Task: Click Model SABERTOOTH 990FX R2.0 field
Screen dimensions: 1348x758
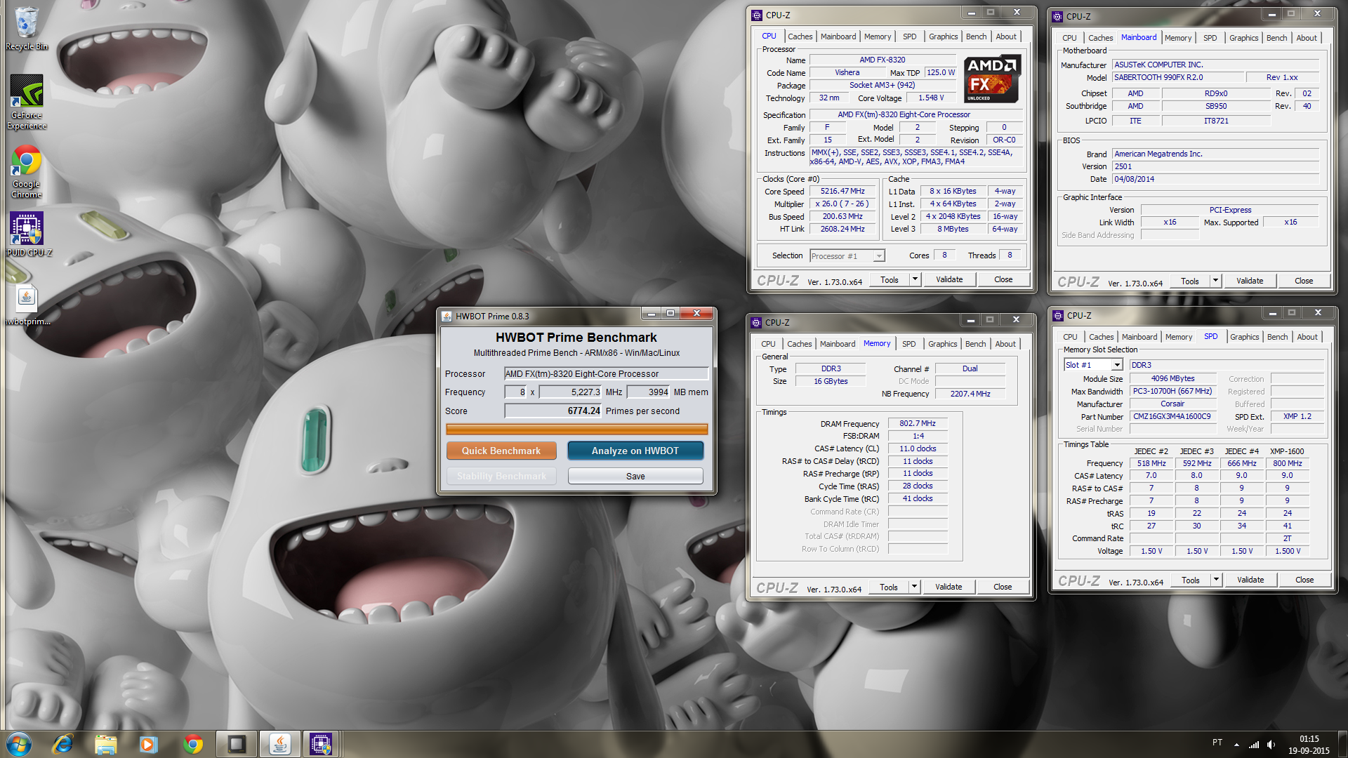Action: pos(1177,78)
